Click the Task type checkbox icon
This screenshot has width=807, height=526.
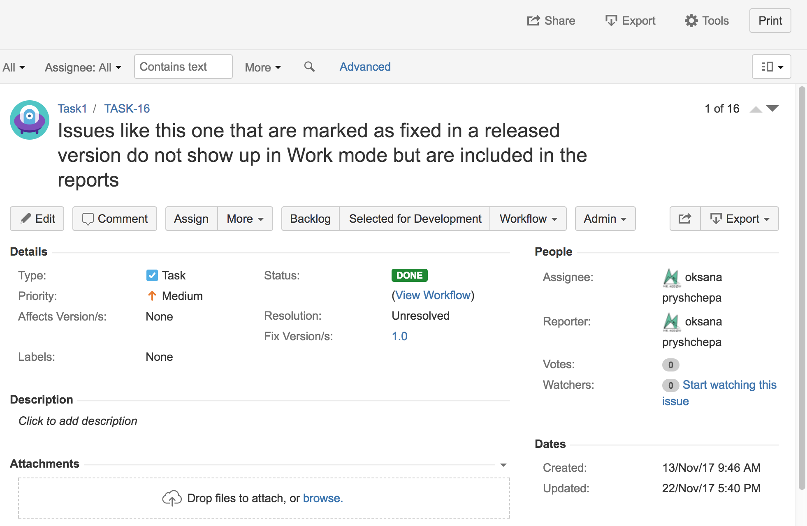pyautogui.click(x=152, y=275)
